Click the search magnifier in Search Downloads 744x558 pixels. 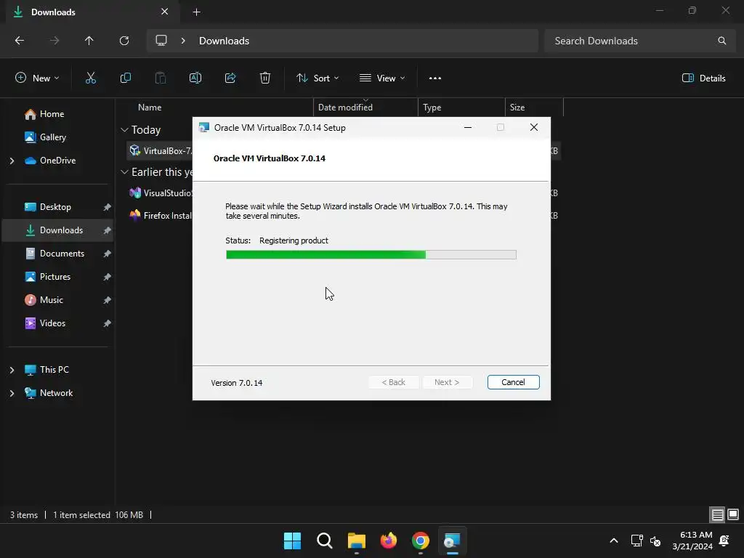tap(721, 41)
